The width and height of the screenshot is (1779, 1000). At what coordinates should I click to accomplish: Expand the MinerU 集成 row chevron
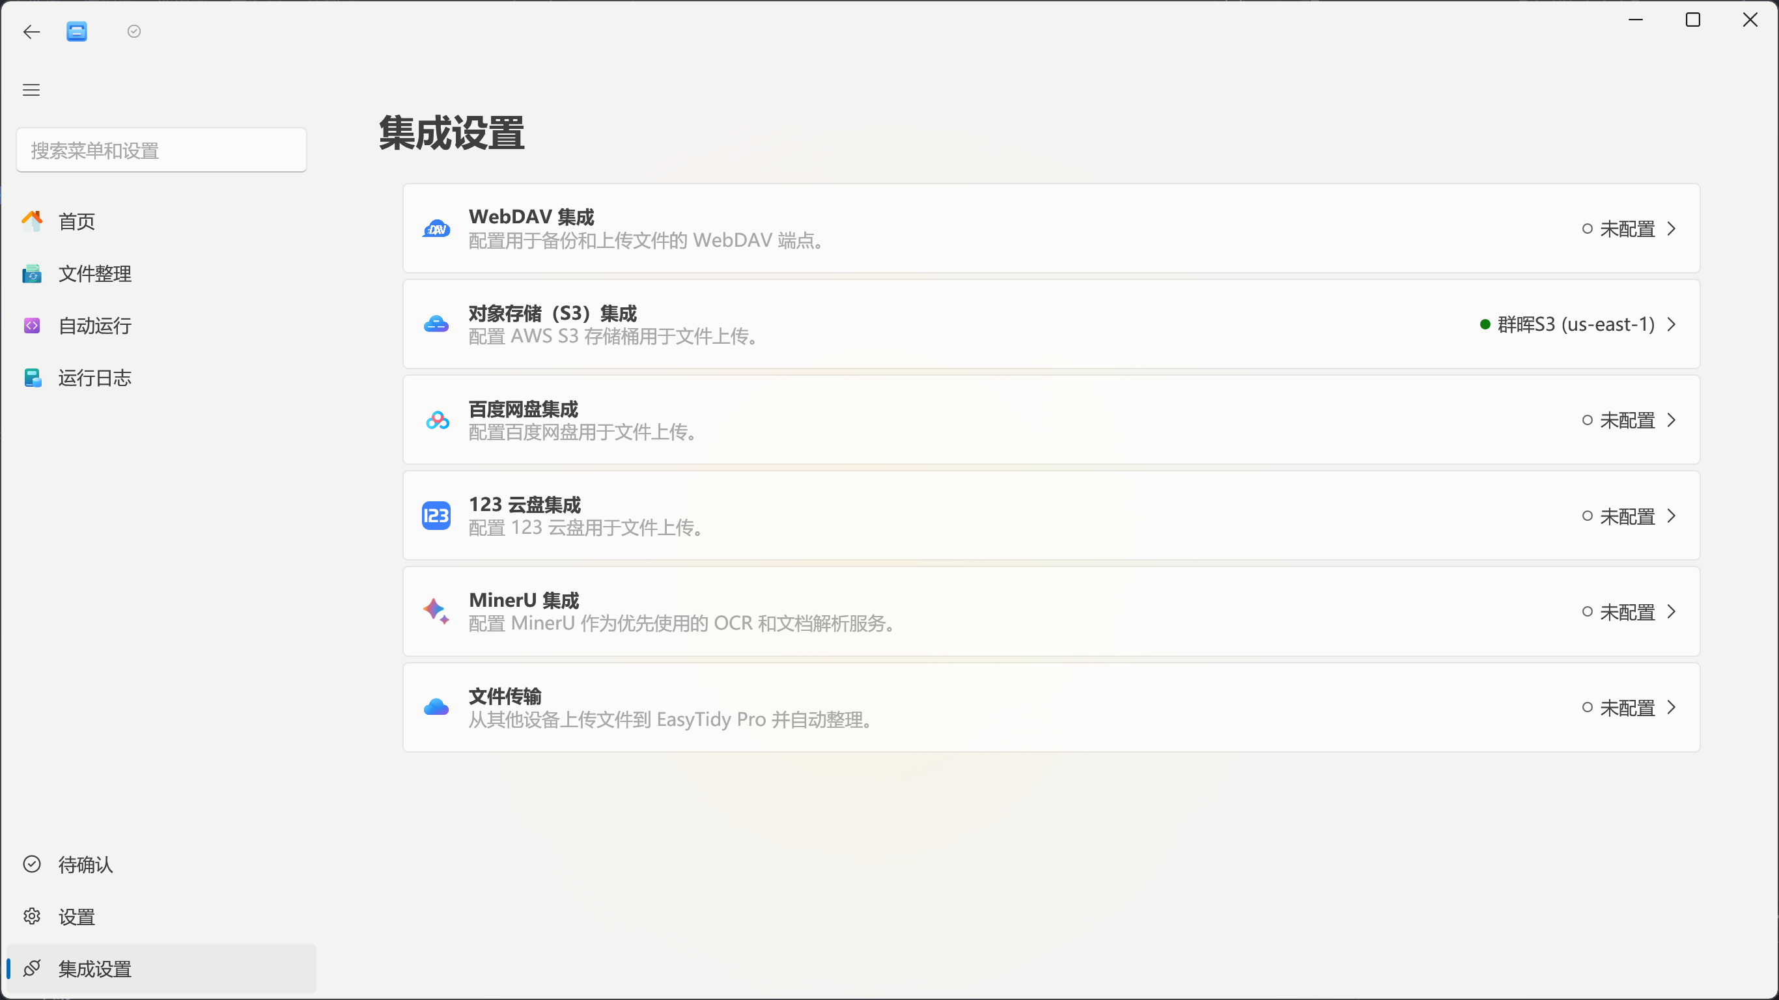(1672, 611)
